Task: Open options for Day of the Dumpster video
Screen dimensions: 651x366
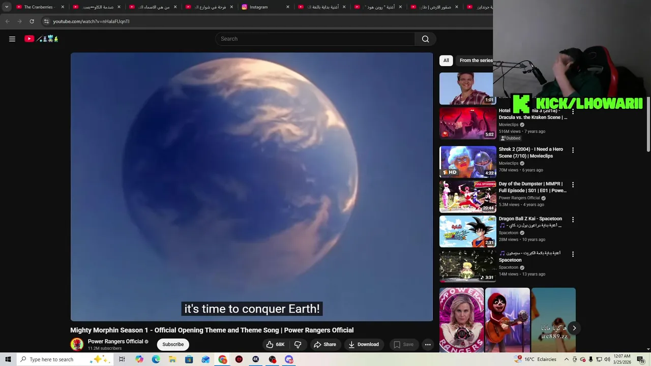Action: [573, 185]
